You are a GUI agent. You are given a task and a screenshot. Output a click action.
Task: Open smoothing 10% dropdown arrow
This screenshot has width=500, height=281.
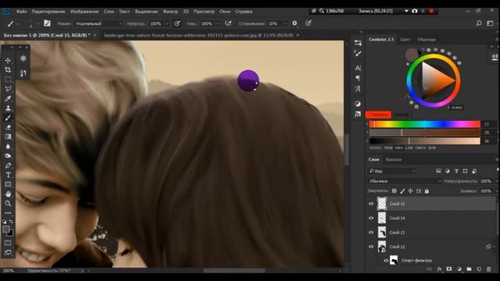click(x=285, y=23)
